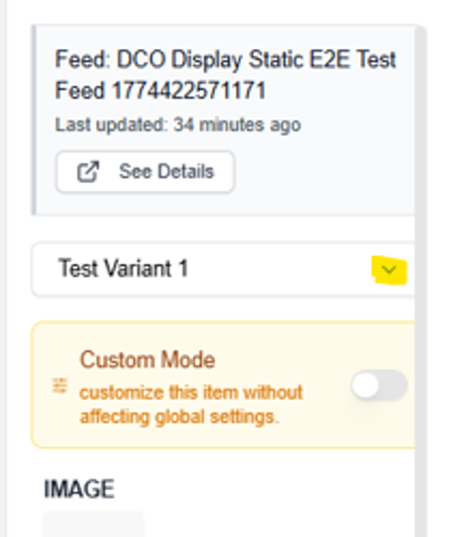Click the scrollbar's top end near the feed card
The width and height of the screenshot is (451, 537).
420,34
